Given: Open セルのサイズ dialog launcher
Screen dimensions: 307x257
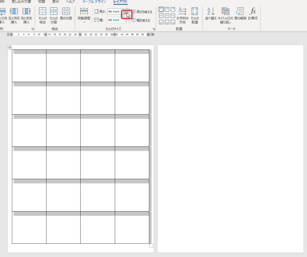Looking at the screenshot, I should pos(154,29).
